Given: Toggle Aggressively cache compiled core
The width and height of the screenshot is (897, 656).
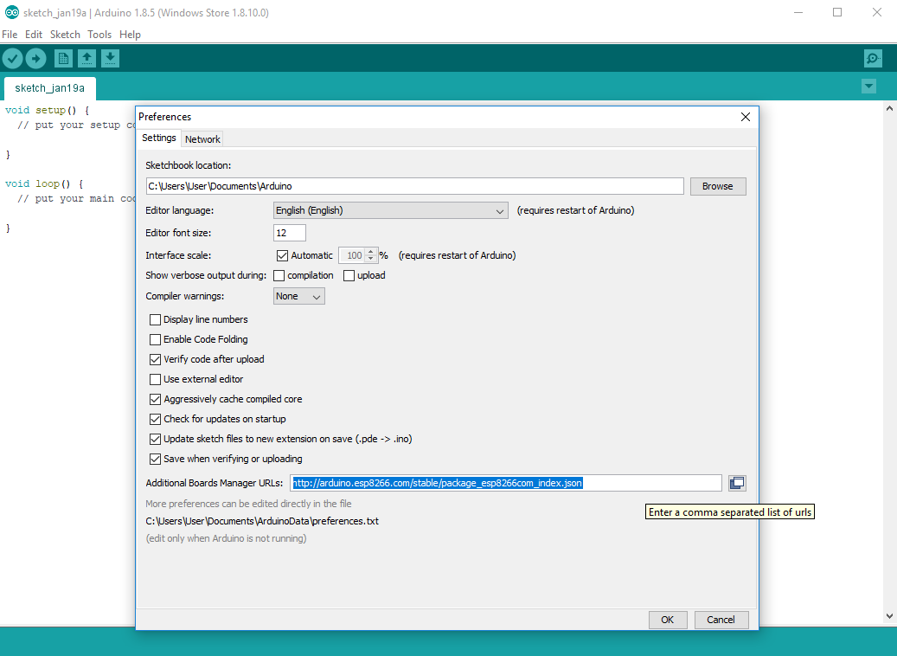Looking at the screenshot, I should 155,399.
